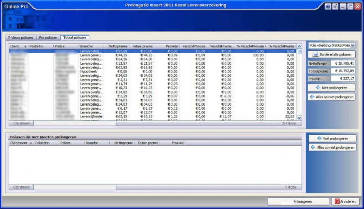The height and width of the screenshot is (209, 364).
Task: Click the -8,86 % VerschilPremie cell
Action: pos(281,96)
